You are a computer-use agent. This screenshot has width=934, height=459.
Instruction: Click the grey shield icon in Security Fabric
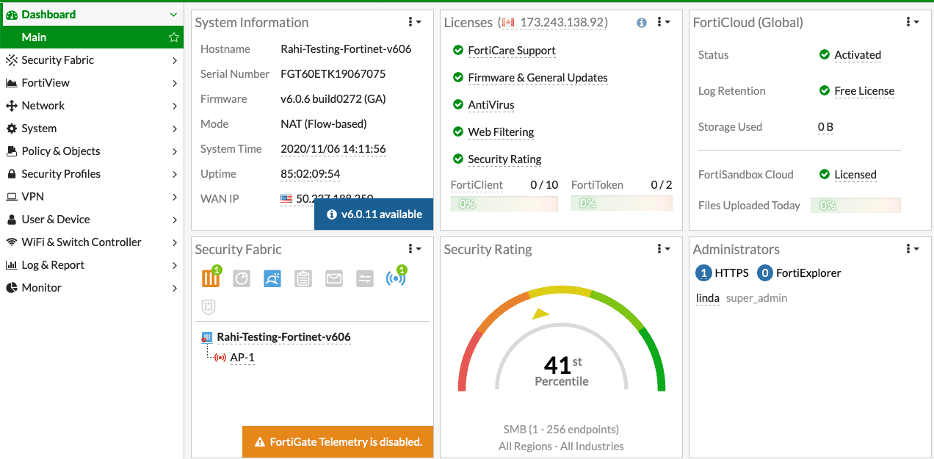209,307
